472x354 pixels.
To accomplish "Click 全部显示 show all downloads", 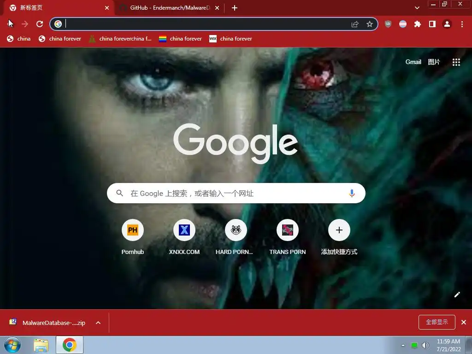I will tap(437, 322).
